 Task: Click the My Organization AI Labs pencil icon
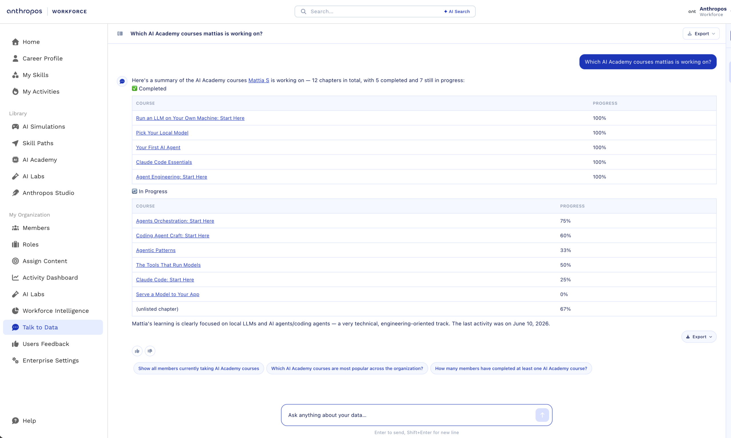coord(15,294)
